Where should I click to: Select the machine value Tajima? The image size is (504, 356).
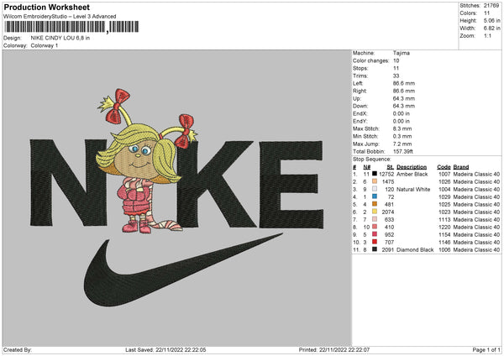click(x=402, y=53)
